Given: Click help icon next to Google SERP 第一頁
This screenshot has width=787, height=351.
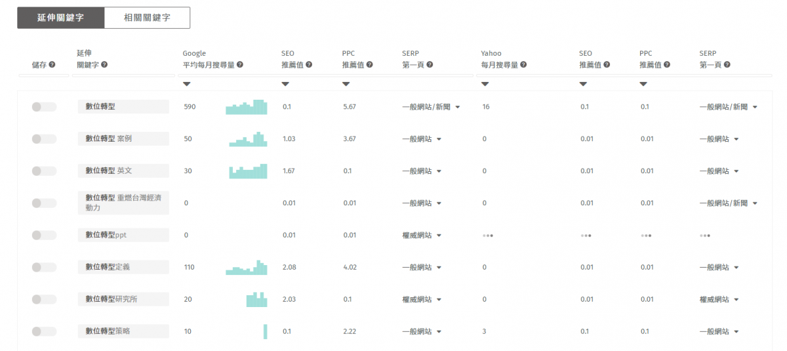Looking at the screenshot, I should (430, 65).
